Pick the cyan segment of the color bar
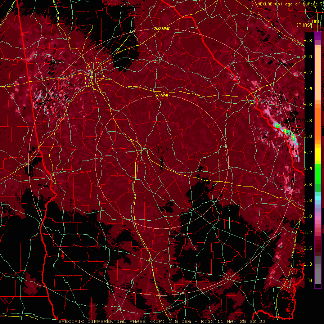This screenshot has width=324, height=324. (318, 198)
